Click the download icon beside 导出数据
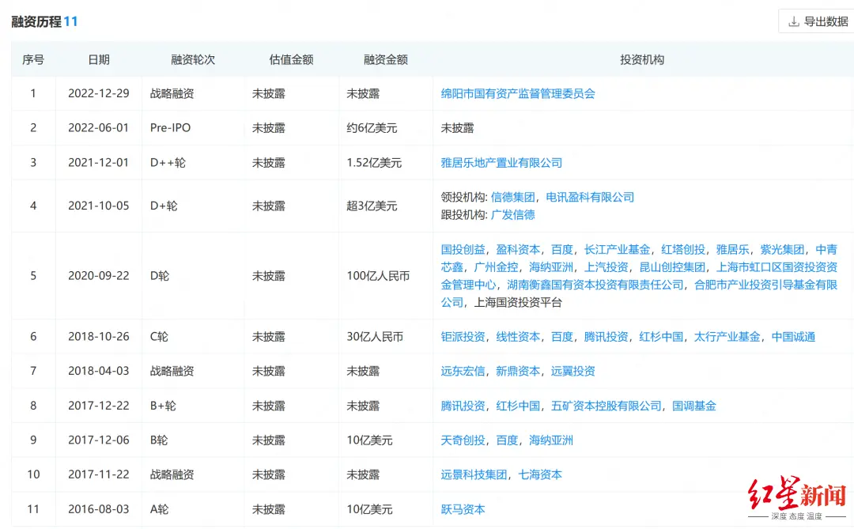 point(793,22)
